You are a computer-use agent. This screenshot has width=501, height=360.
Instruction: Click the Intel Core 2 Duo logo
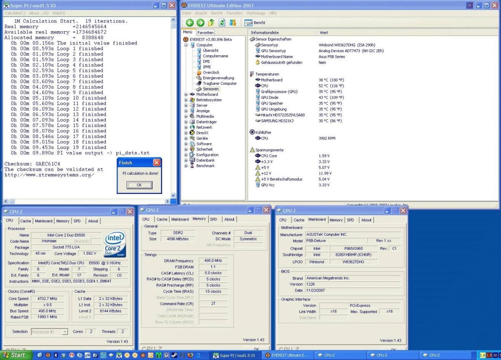click(x=115, y=244)
